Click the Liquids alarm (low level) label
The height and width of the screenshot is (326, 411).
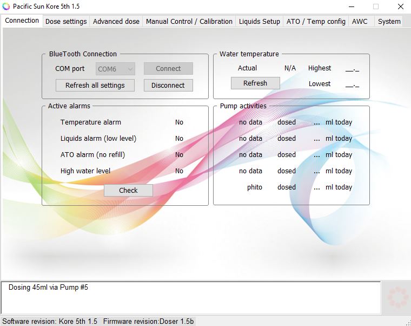[98, 139]
